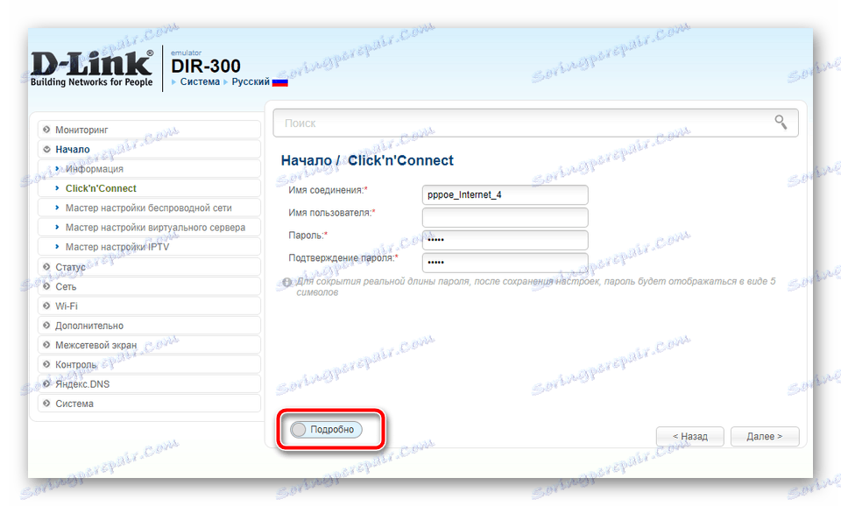Click the Поиск search box
Image resolution: width=841 pixels, height=506 pixels.
(526, 123)
